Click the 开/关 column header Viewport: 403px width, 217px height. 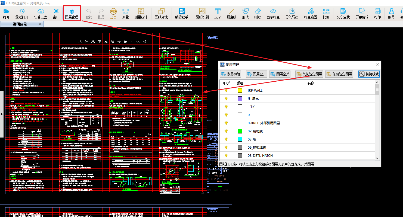[226, 83]
